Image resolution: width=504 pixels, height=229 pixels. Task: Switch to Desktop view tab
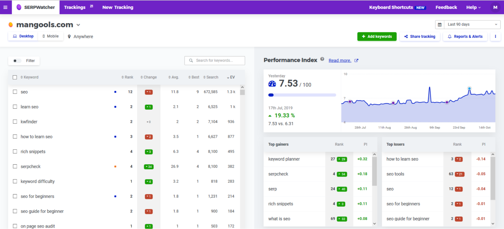pos(23,36)
